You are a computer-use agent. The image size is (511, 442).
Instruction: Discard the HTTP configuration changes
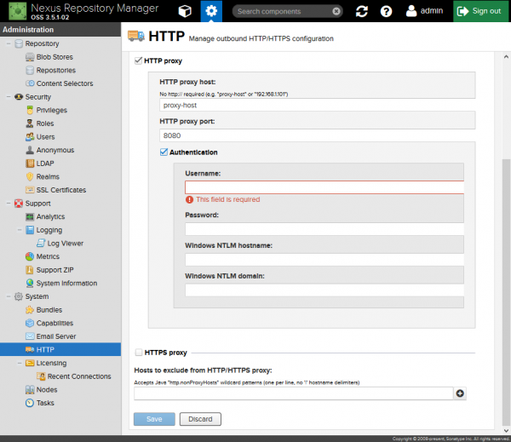click(x=200, y=419)
